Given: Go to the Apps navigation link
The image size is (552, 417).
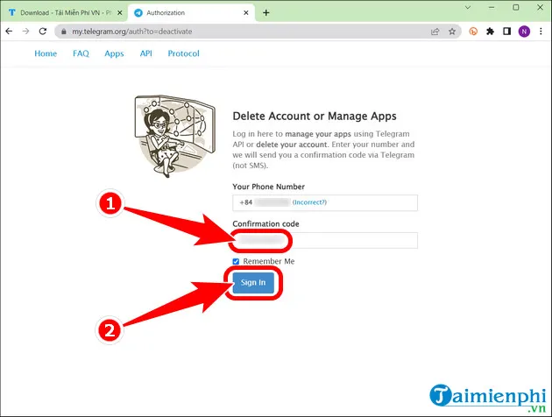Looking at the screenshot, I should pyautogui.click(x=114, y=53).
